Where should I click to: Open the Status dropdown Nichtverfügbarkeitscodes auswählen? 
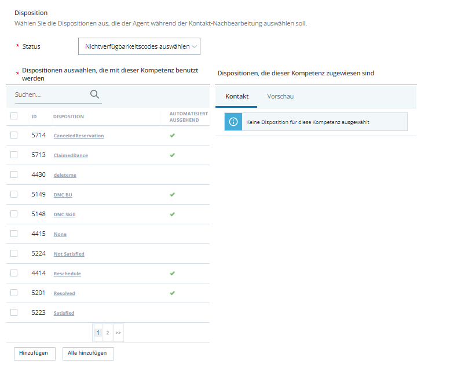pos(139,46)
